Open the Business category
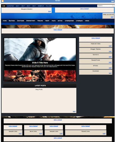115x142 pixels. [12, 21]
